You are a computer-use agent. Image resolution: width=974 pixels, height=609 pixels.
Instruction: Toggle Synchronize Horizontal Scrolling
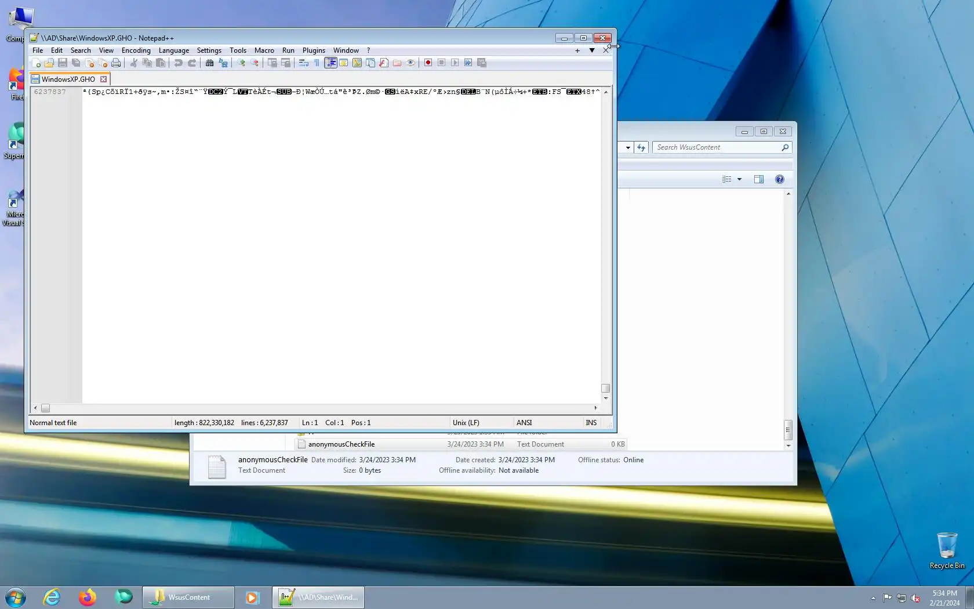tap(286, 63)
